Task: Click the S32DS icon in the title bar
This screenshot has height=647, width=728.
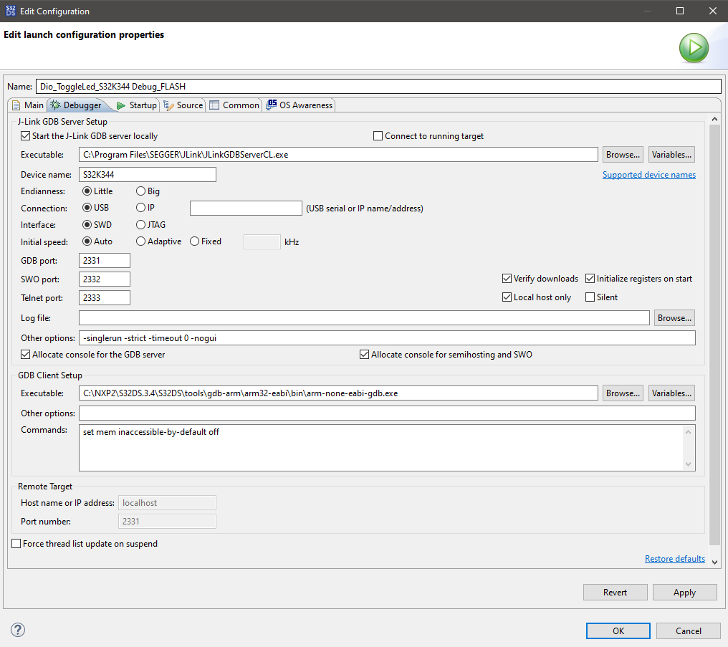Action: pyautogui.click(x=9, y=11)
